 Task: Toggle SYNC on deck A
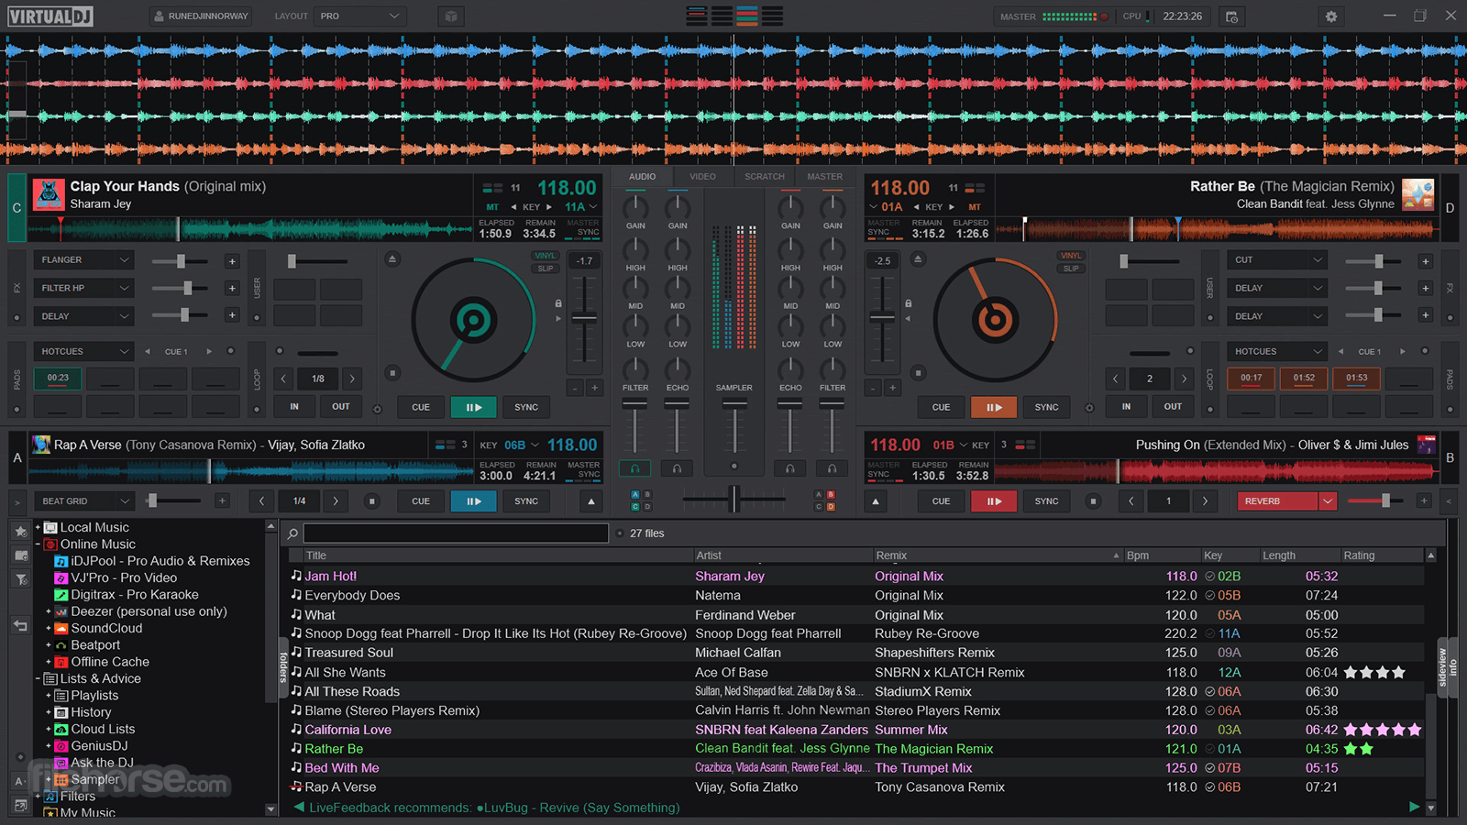point(526,501)
